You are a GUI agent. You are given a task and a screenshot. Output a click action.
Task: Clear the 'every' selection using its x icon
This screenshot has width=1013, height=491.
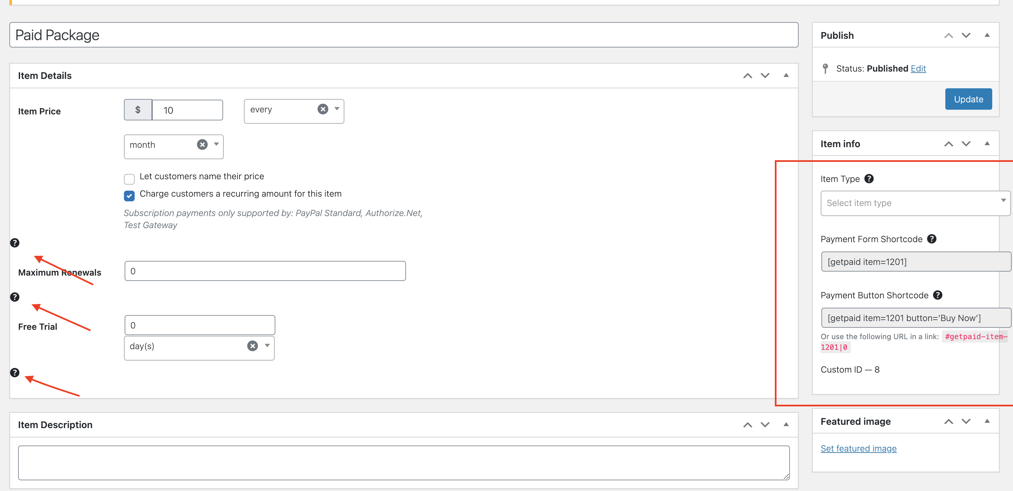(x=323, y=109)
